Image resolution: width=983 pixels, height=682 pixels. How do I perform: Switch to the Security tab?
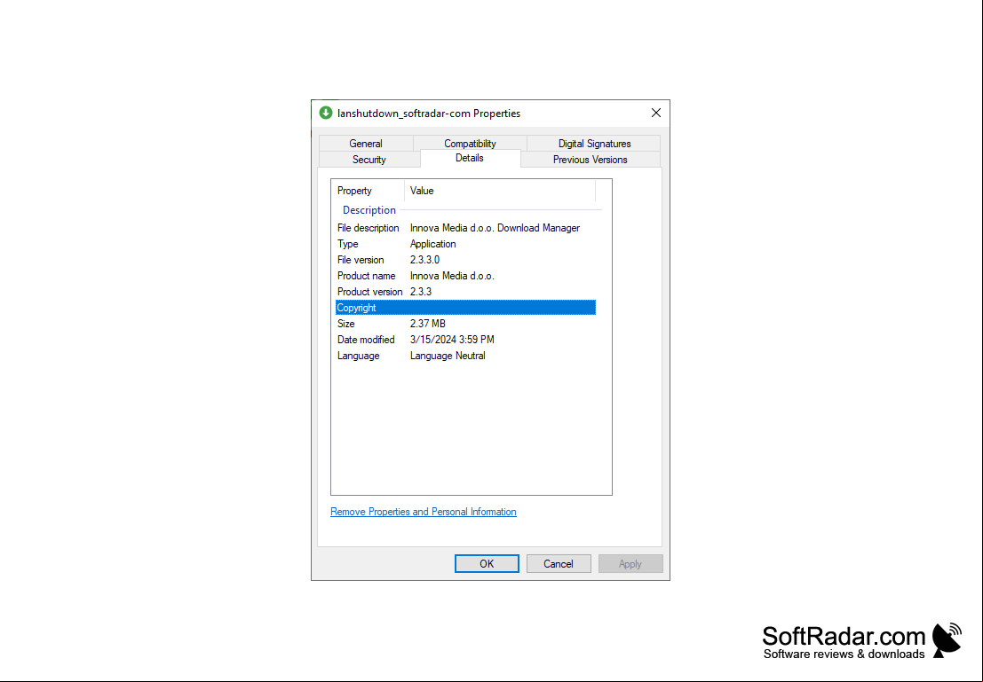tap(369, 160)
